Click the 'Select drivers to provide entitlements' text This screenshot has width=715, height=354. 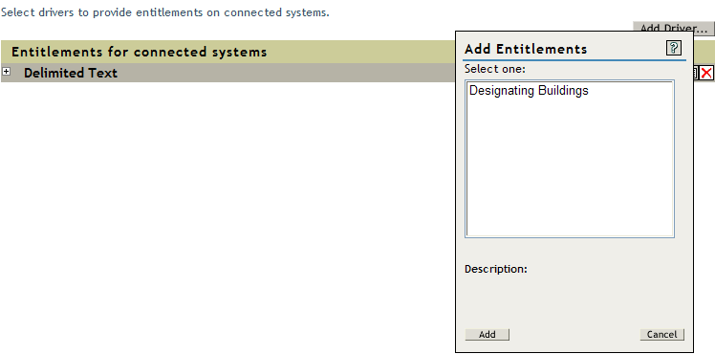point(165,12)
